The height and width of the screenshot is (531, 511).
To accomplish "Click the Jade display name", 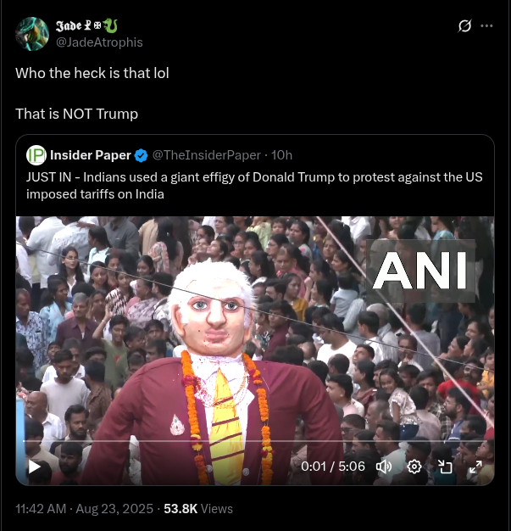I will (86, 25).
